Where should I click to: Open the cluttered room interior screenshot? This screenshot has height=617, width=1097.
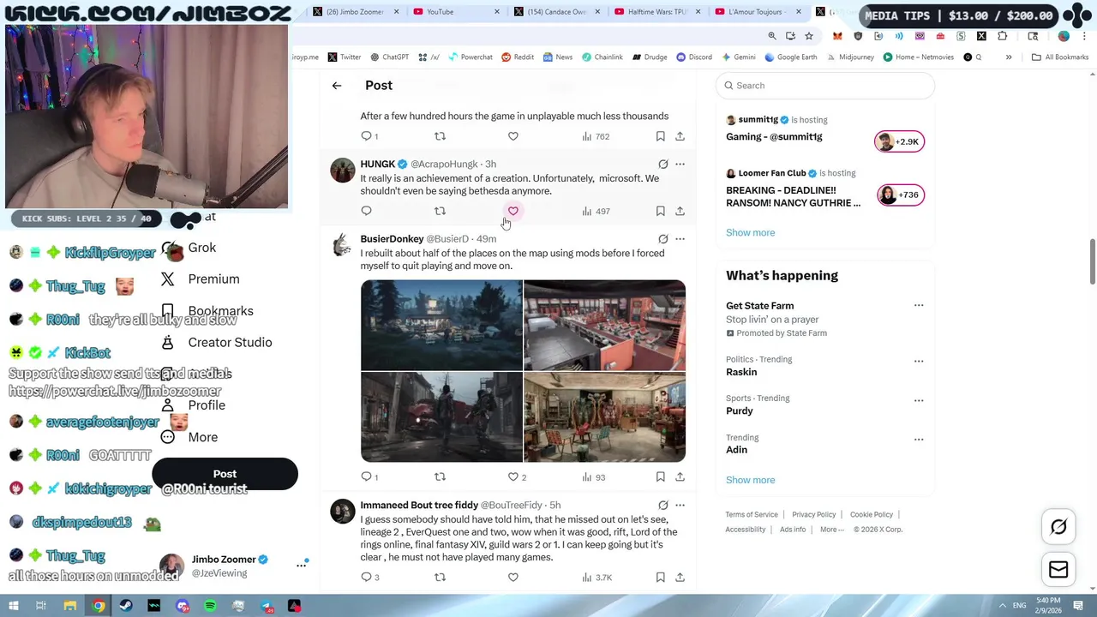(x=604, y=417)
